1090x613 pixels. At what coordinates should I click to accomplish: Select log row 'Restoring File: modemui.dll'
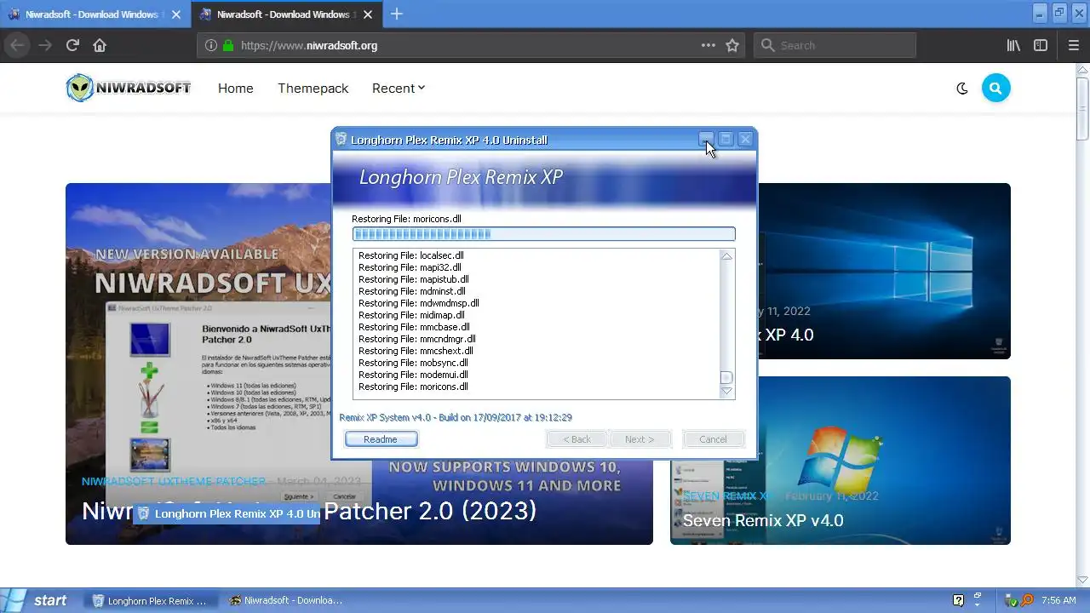coord(413,375)
